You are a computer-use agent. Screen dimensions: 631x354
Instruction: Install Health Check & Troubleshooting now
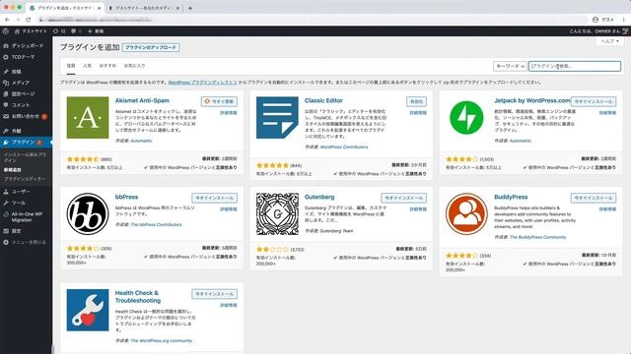pos(215,294)
